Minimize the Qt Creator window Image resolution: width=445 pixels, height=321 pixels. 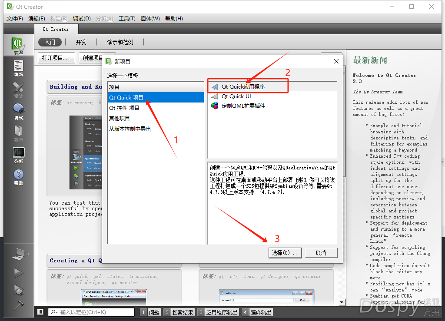[392, 7]
